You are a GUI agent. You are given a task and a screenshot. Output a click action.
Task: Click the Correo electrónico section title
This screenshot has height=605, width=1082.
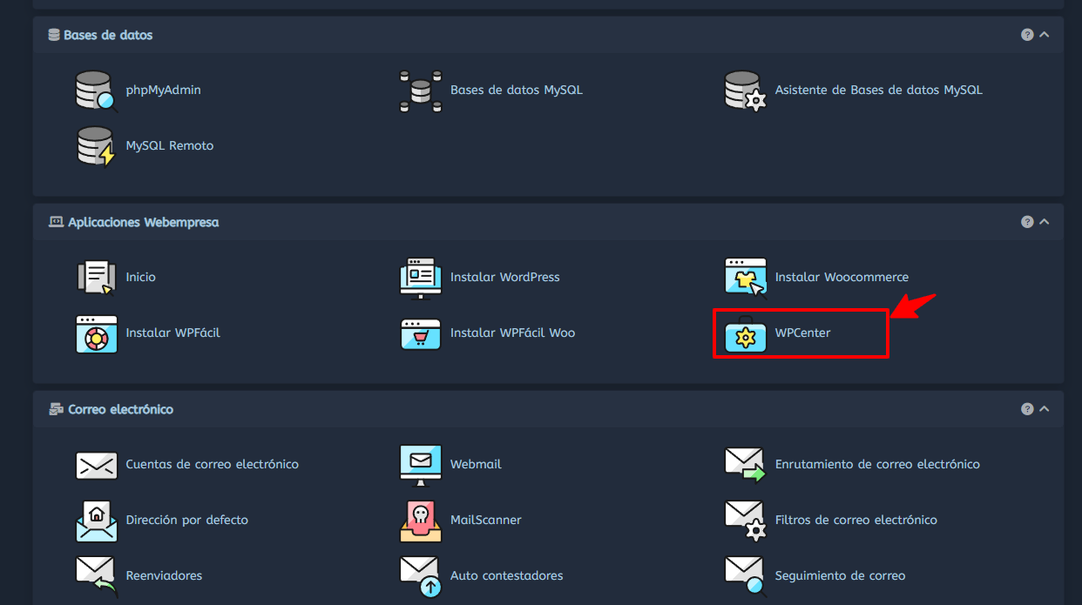[x=121, y=410]
